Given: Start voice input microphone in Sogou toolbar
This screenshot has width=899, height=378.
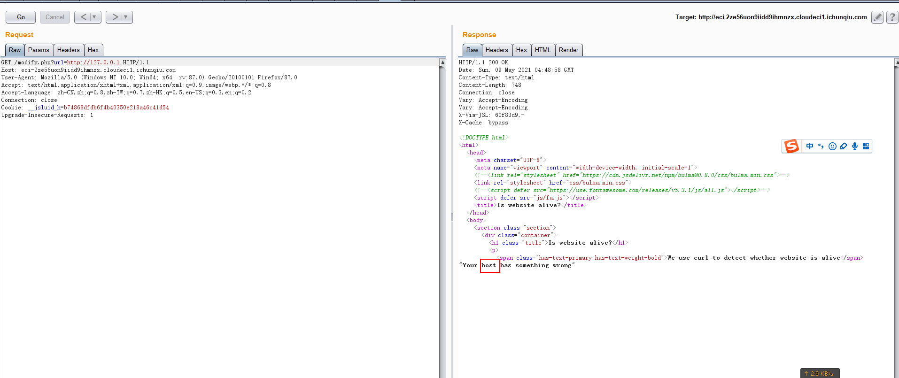Looking at the screenshot, I should click(855, 146).
